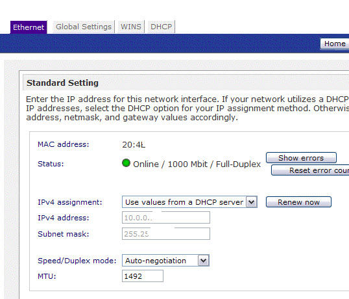Click the IPv4 address field
349x299 pixels.
[x=166, y=218]
